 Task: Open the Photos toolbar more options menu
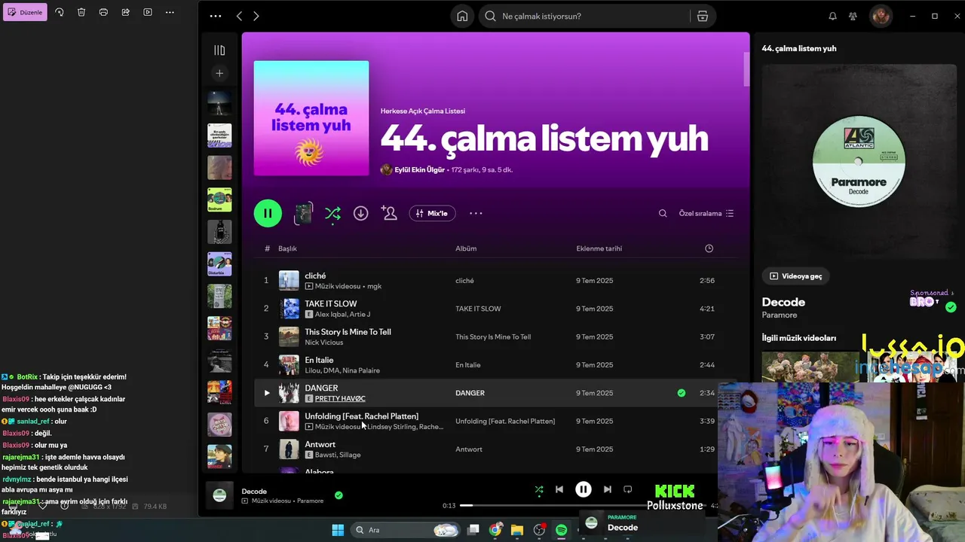170,12
